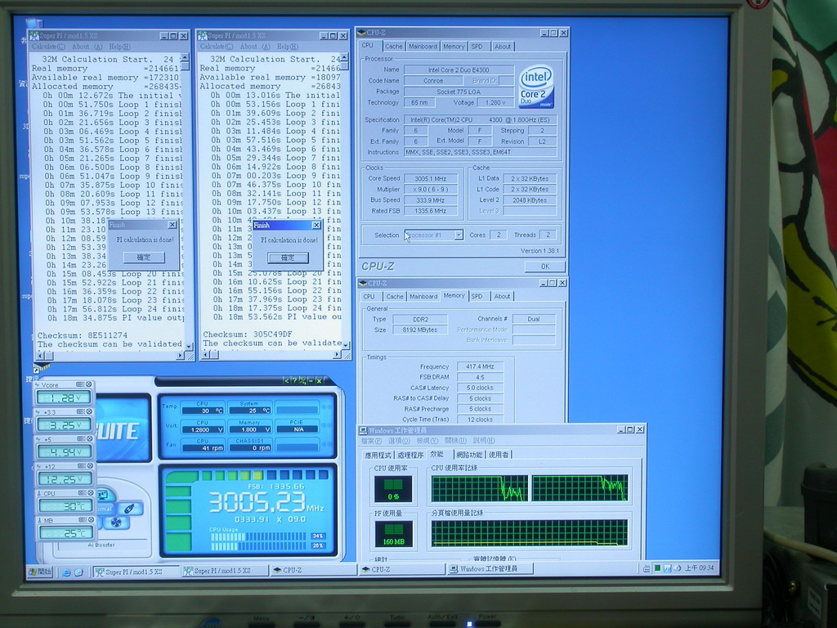The width and height of the screenshot is (837, 628).
Task: Click the AI Booster wrench-style icon
Action: click(x=129, y=509)
